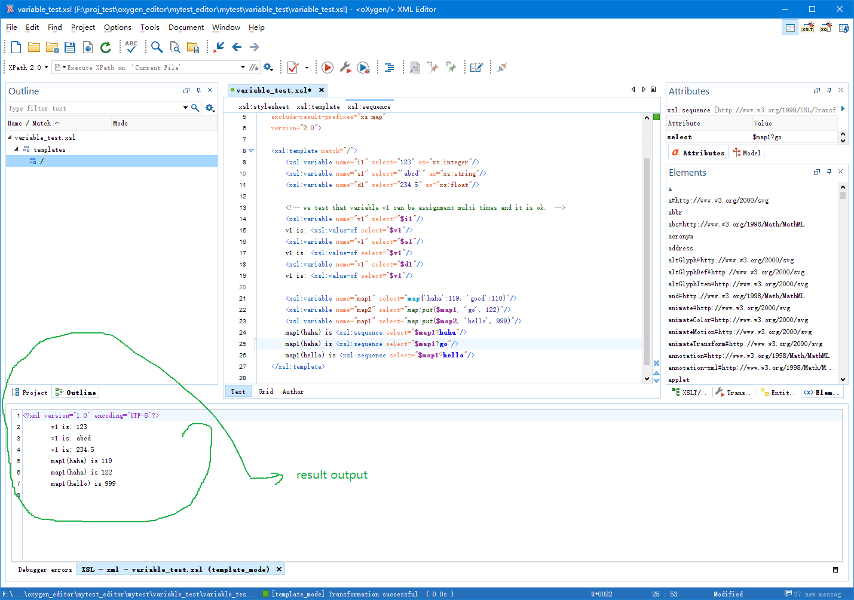854x600 pixels.
Task: Click the Open URL folder-with-globe icon
Action: pyautogui.click(x=52, y=47)
